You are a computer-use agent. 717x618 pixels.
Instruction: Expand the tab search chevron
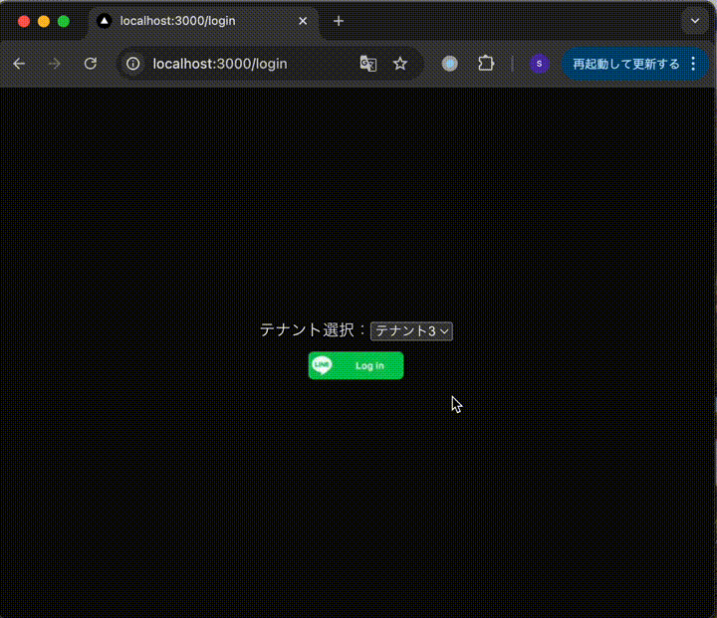coord(695,21)
